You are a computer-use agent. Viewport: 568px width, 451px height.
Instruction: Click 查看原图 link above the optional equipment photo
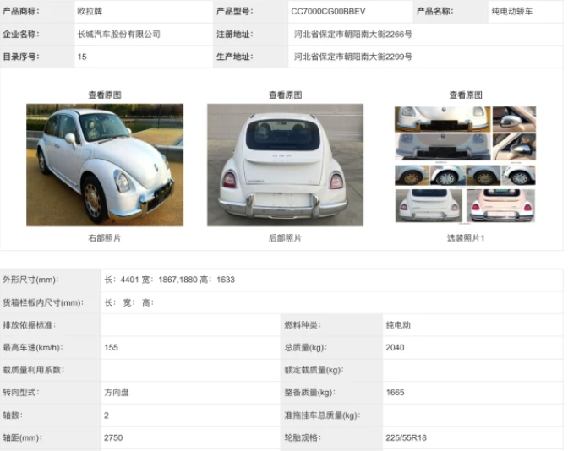pyautogui.click(x=466, y=95)
